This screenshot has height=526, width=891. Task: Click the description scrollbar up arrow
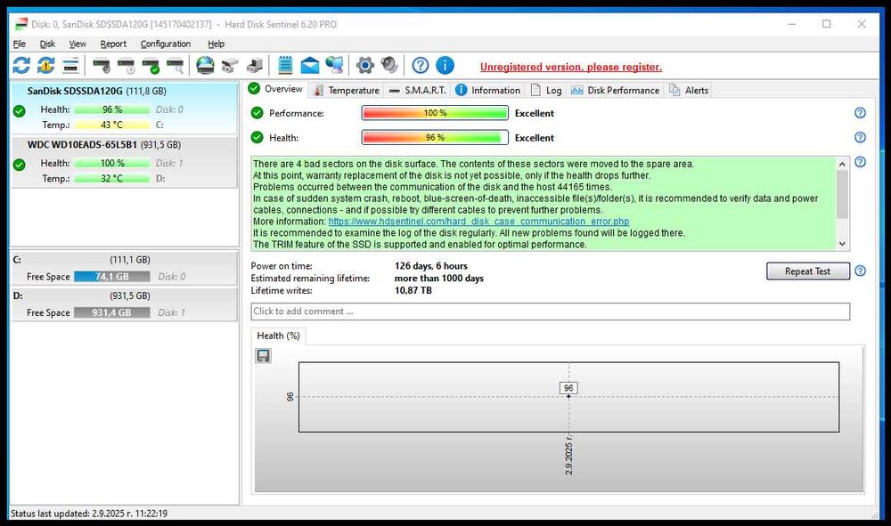tap(842, 164)
